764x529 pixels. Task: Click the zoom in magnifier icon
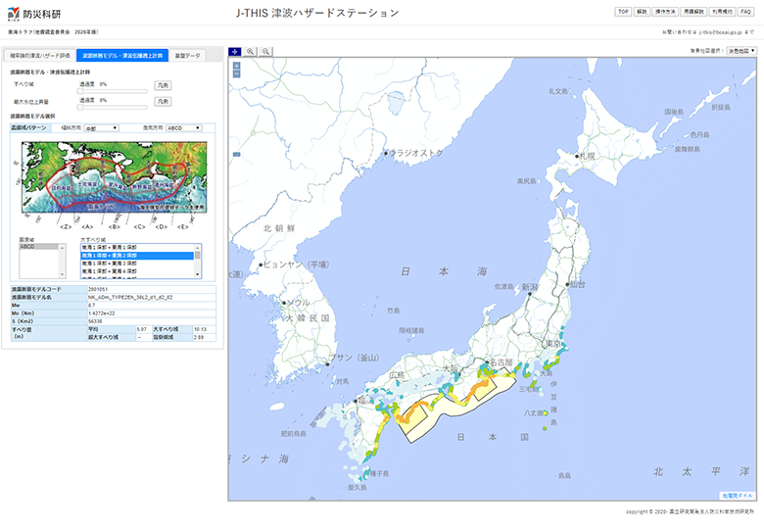251,51
